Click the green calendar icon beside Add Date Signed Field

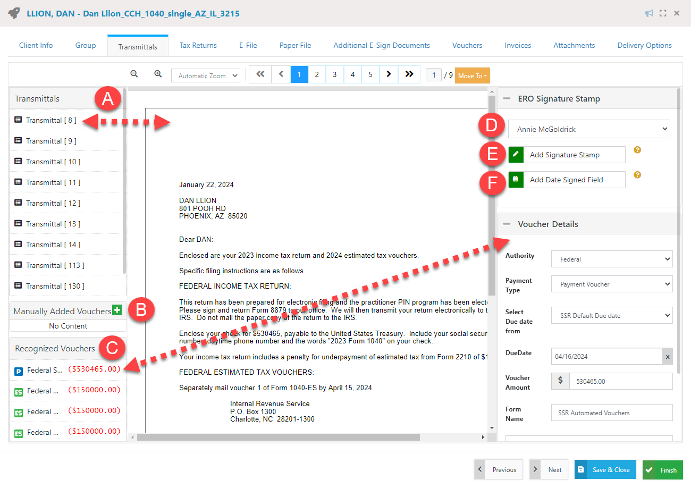(x=516, y=180)
